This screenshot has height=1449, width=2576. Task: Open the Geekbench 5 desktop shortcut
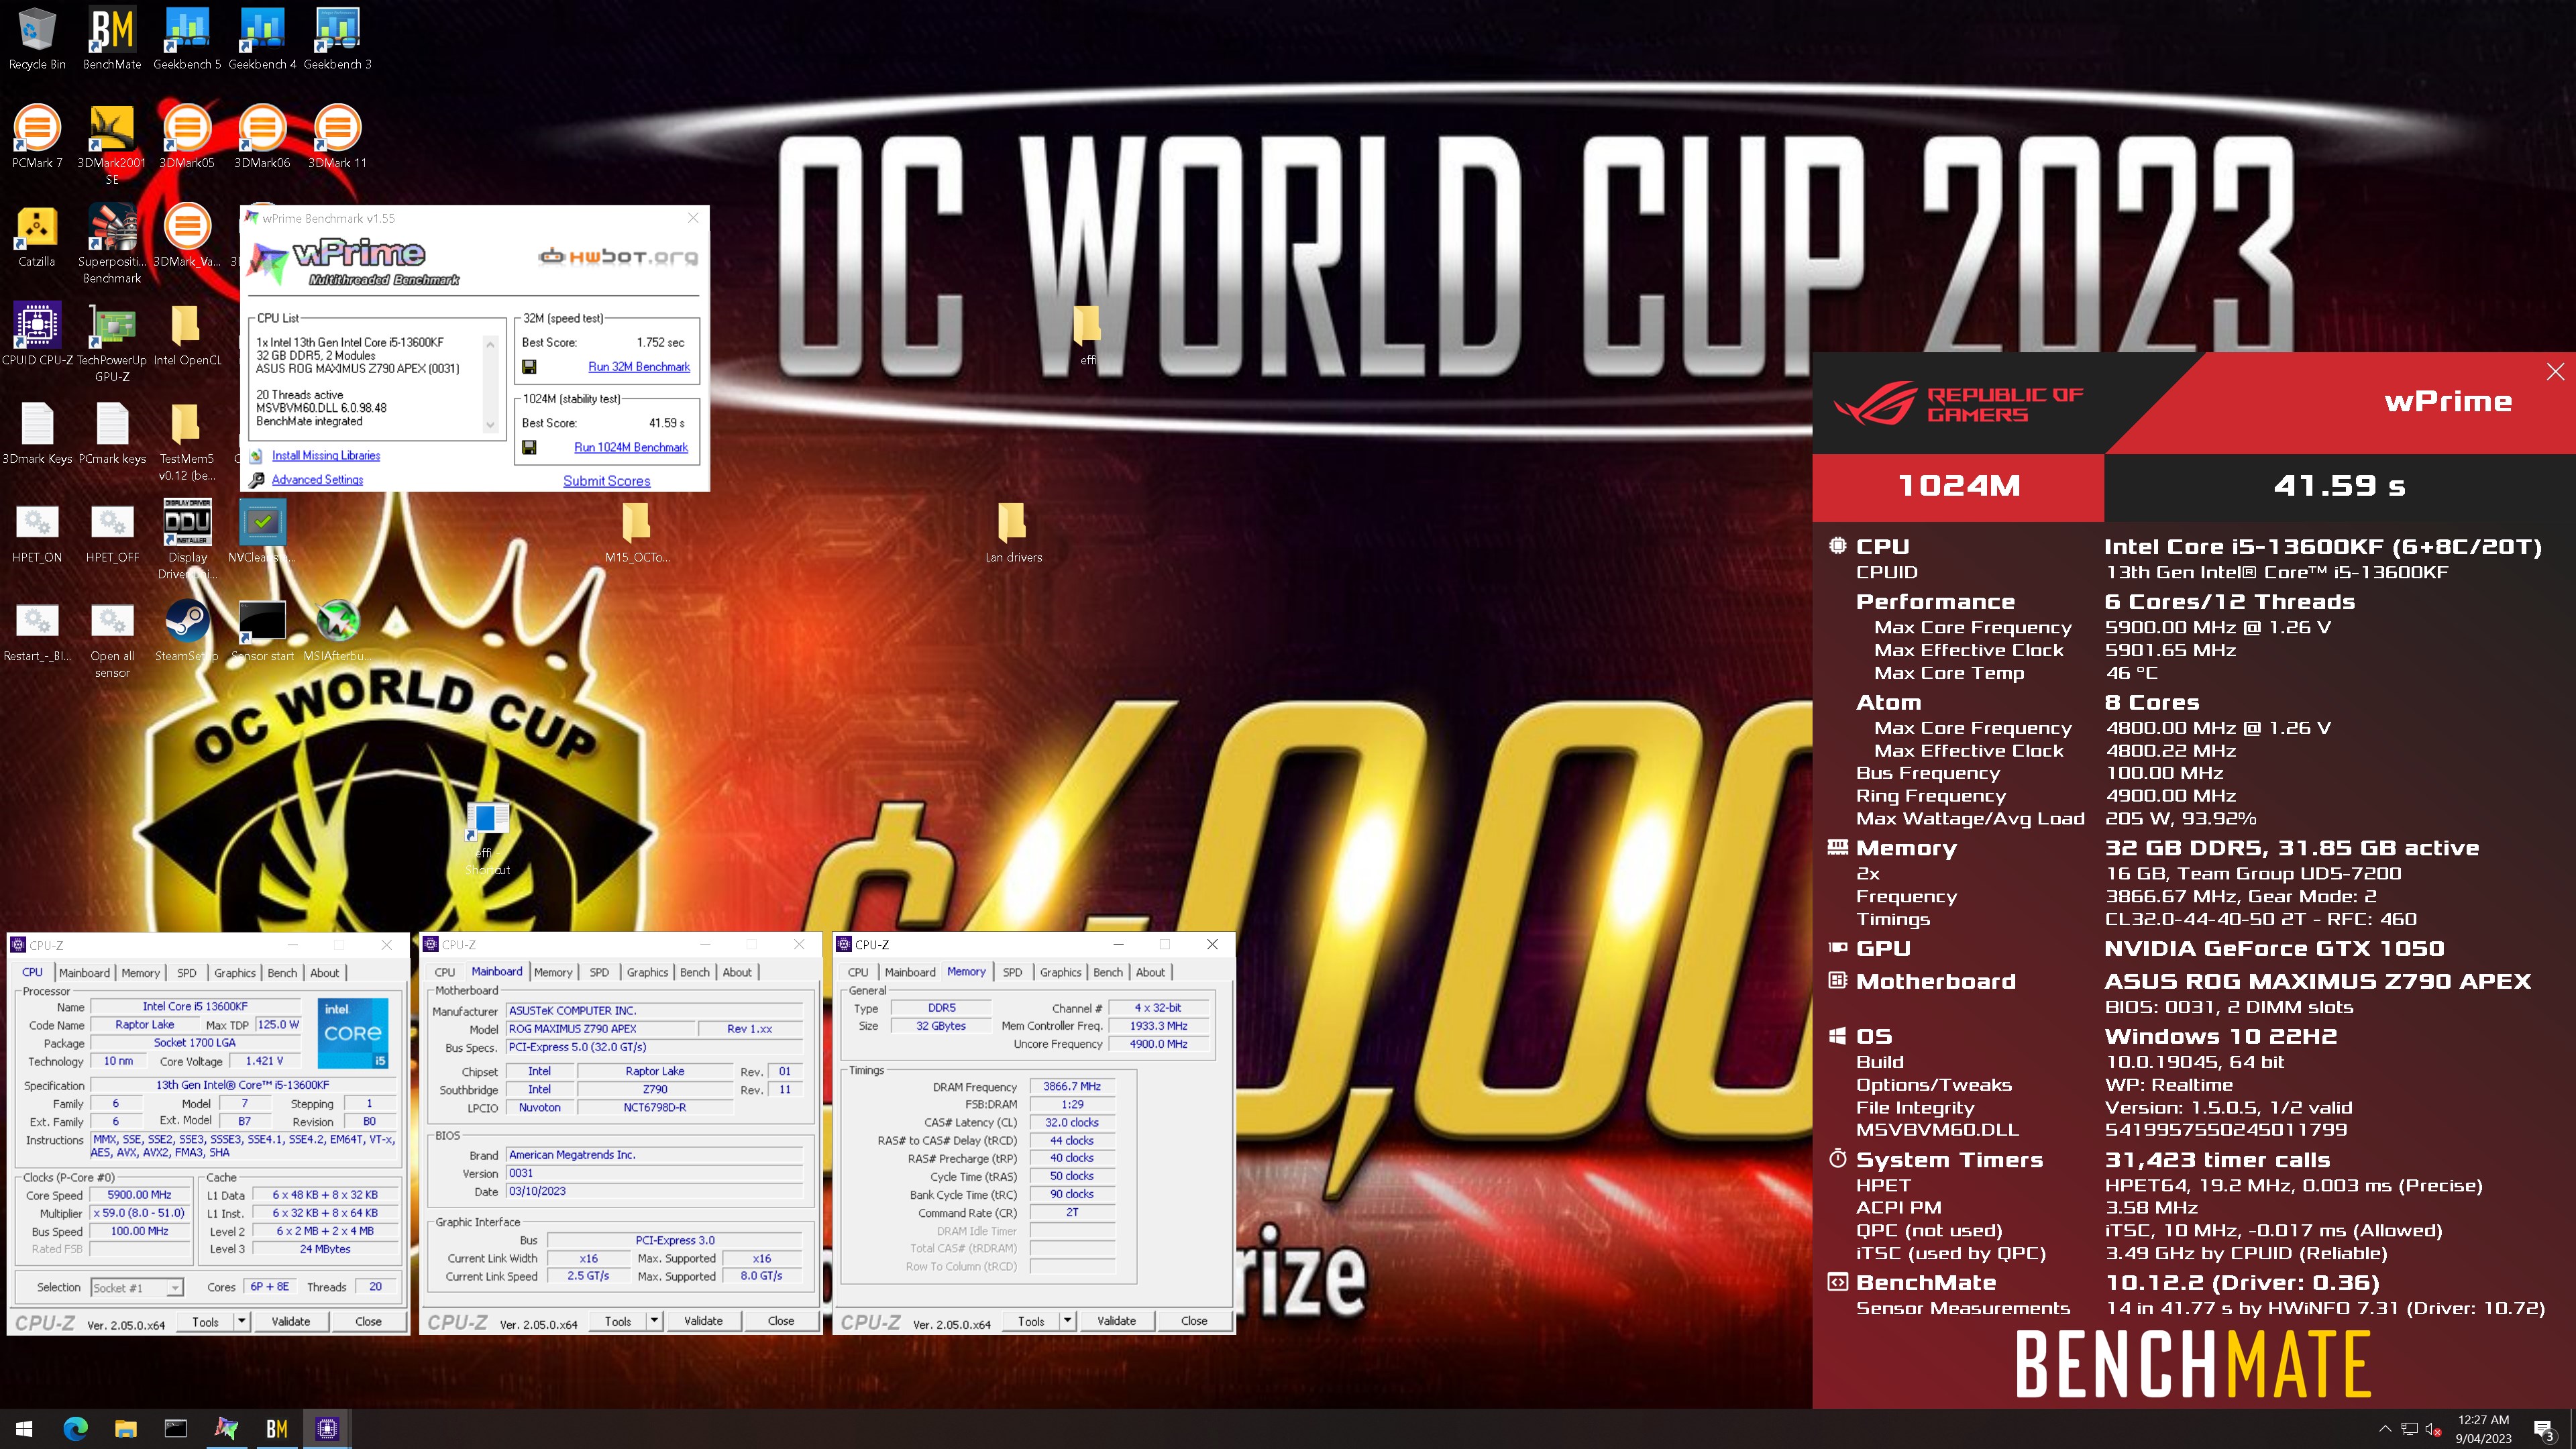[x=187, y=38]
